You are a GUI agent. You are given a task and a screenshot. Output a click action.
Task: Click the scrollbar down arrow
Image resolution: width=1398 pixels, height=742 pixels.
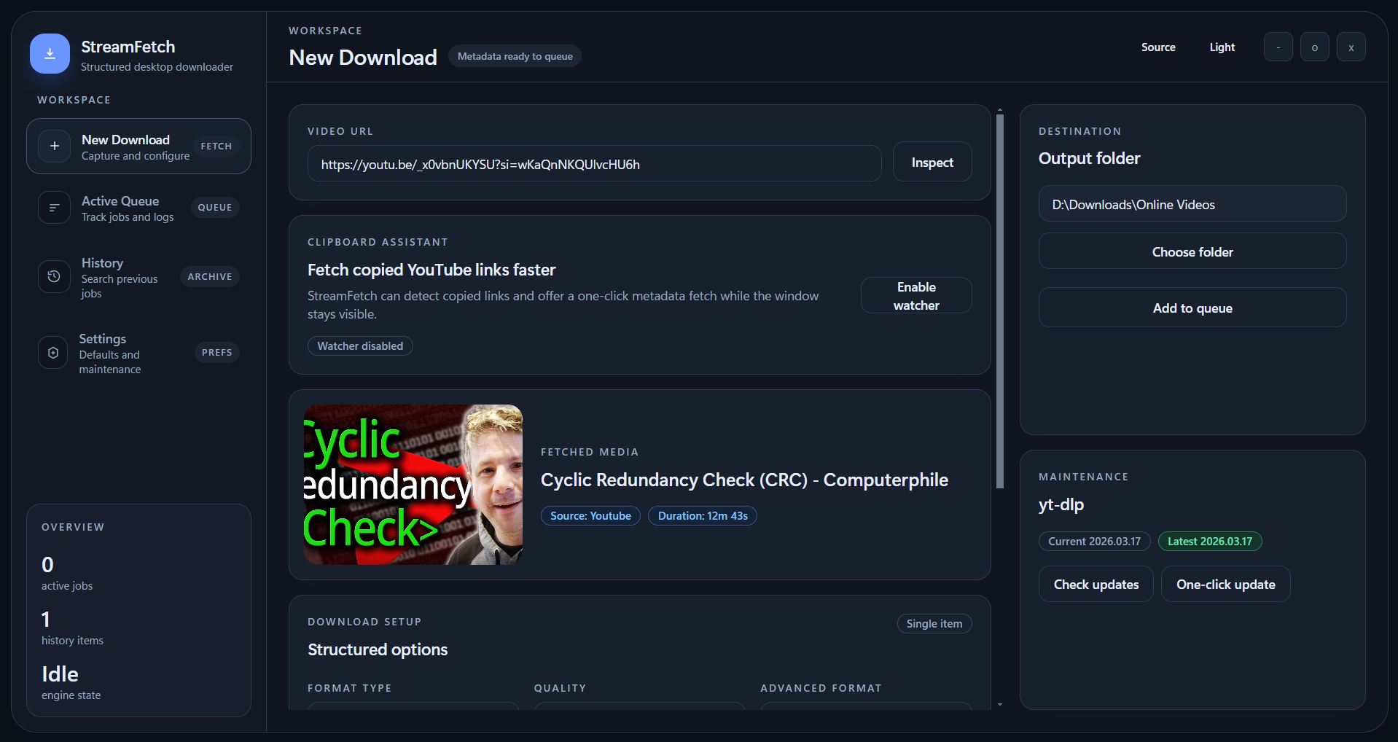click(x=1000, y=705)
